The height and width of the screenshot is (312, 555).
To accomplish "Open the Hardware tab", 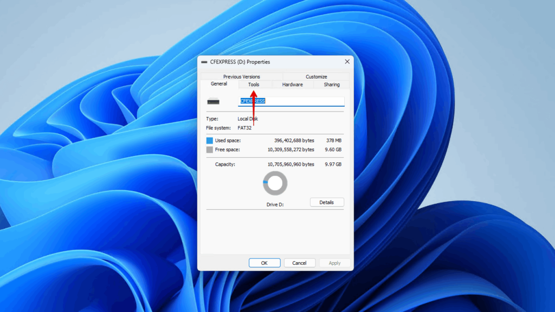I will pos(292,84).
